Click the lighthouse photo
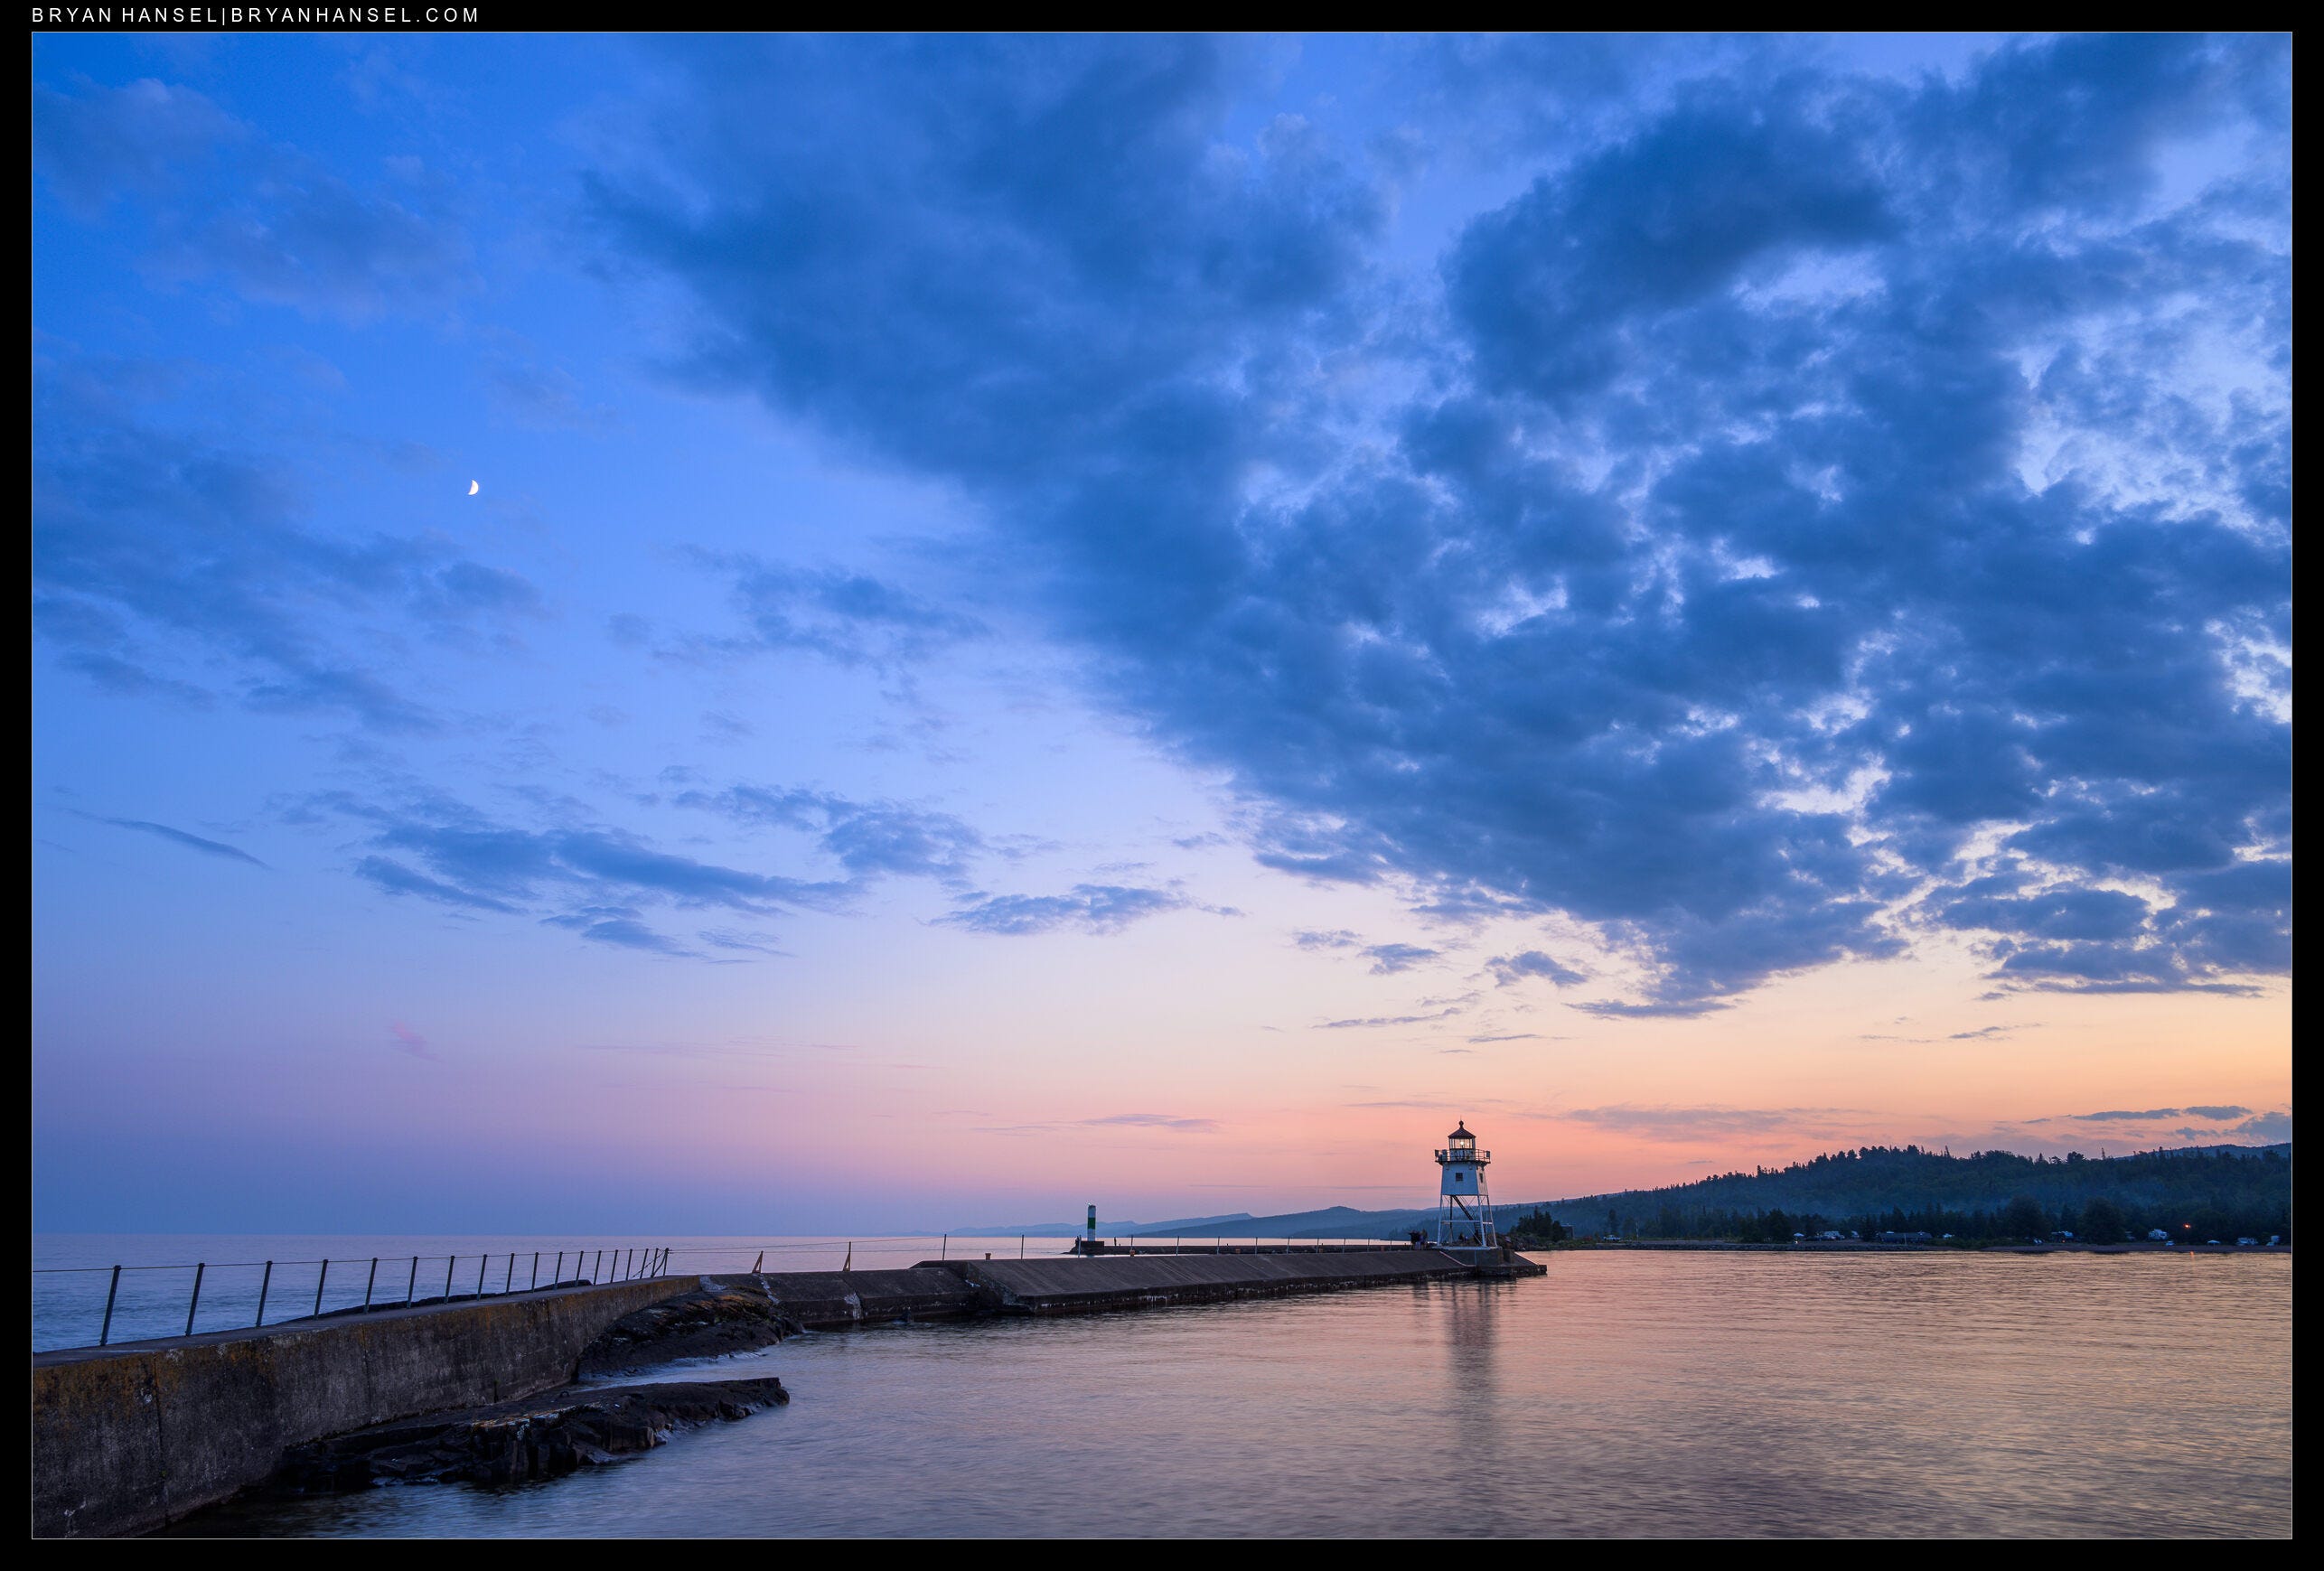The height and width of the screenshot is (1571, 2324). (1162, 785)
